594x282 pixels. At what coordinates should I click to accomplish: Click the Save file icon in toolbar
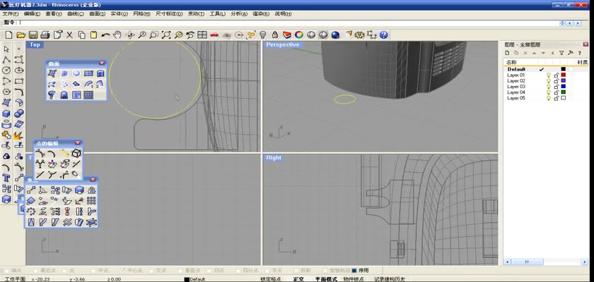click(x=33, y=35)
